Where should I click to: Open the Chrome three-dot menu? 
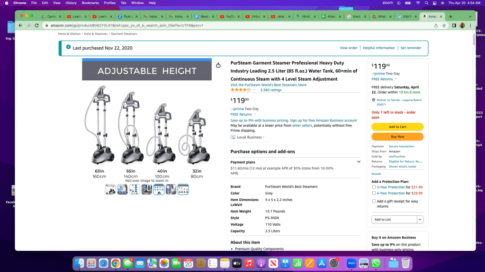[470, 25]
